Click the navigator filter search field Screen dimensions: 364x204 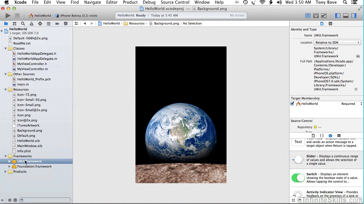45,200
